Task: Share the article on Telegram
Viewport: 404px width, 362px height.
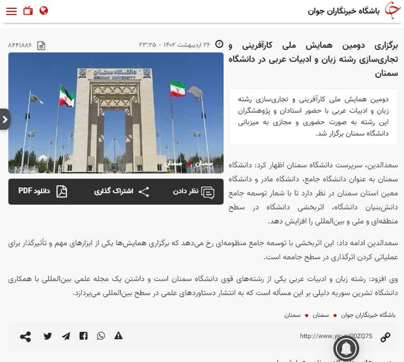Action: click(66, 336)
